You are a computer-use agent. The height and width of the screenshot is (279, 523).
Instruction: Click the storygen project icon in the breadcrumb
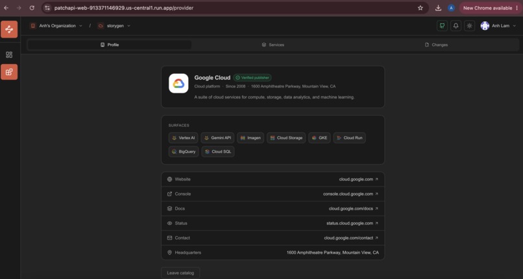pyautogui.click(x=101, y=26)
